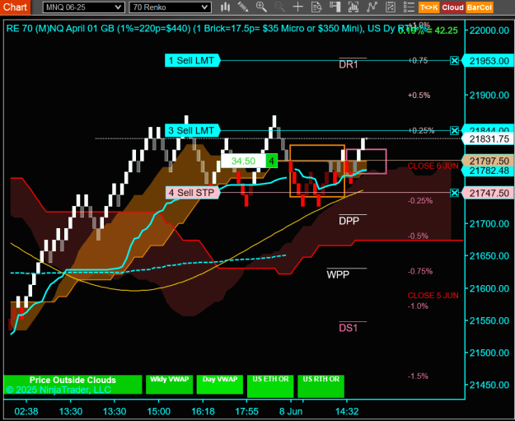Click the -0.75% level label
This screenshot has width=515, height=421.
point(420,271)
